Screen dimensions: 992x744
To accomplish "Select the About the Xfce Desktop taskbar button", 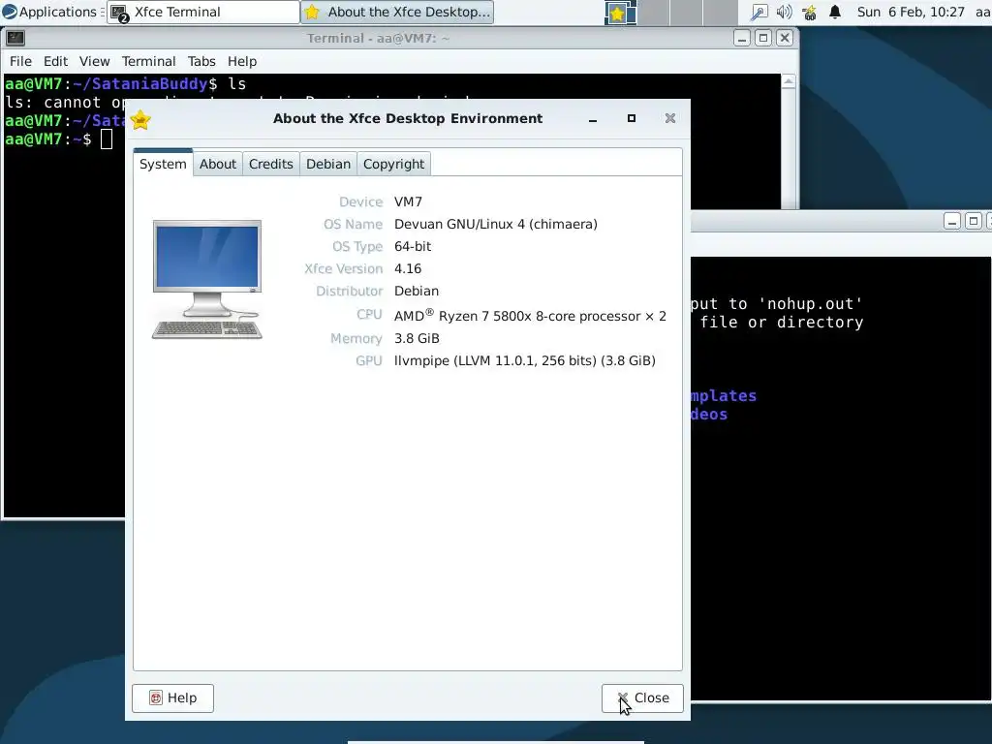I will [x=397, y=12].
